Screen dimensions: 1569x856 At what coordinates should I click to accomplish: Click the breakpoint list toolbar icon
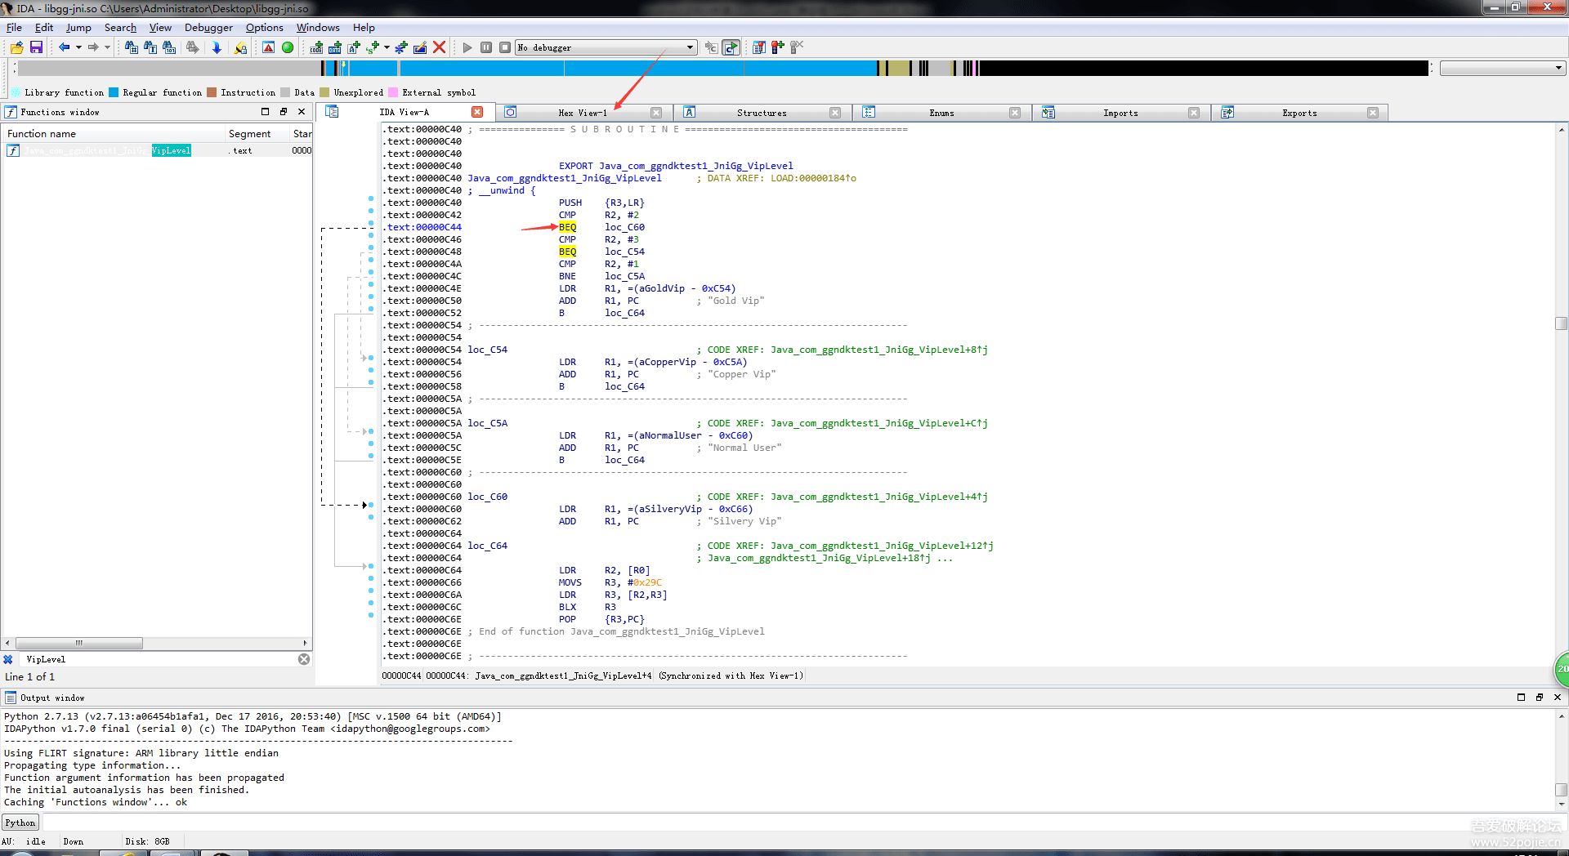[759, 47]
